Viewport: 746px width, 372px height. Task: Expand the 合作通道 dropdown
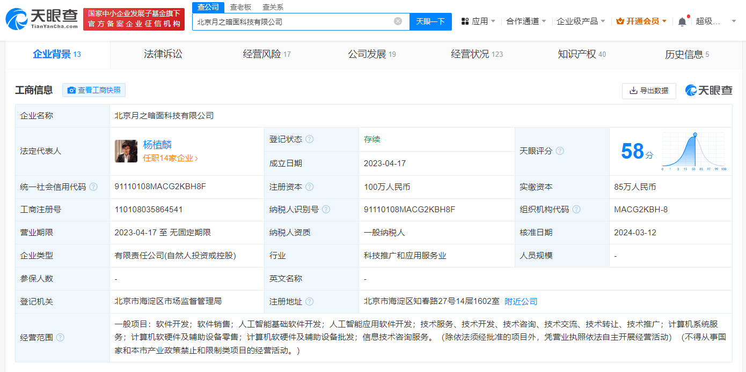(x=526, y=21)
